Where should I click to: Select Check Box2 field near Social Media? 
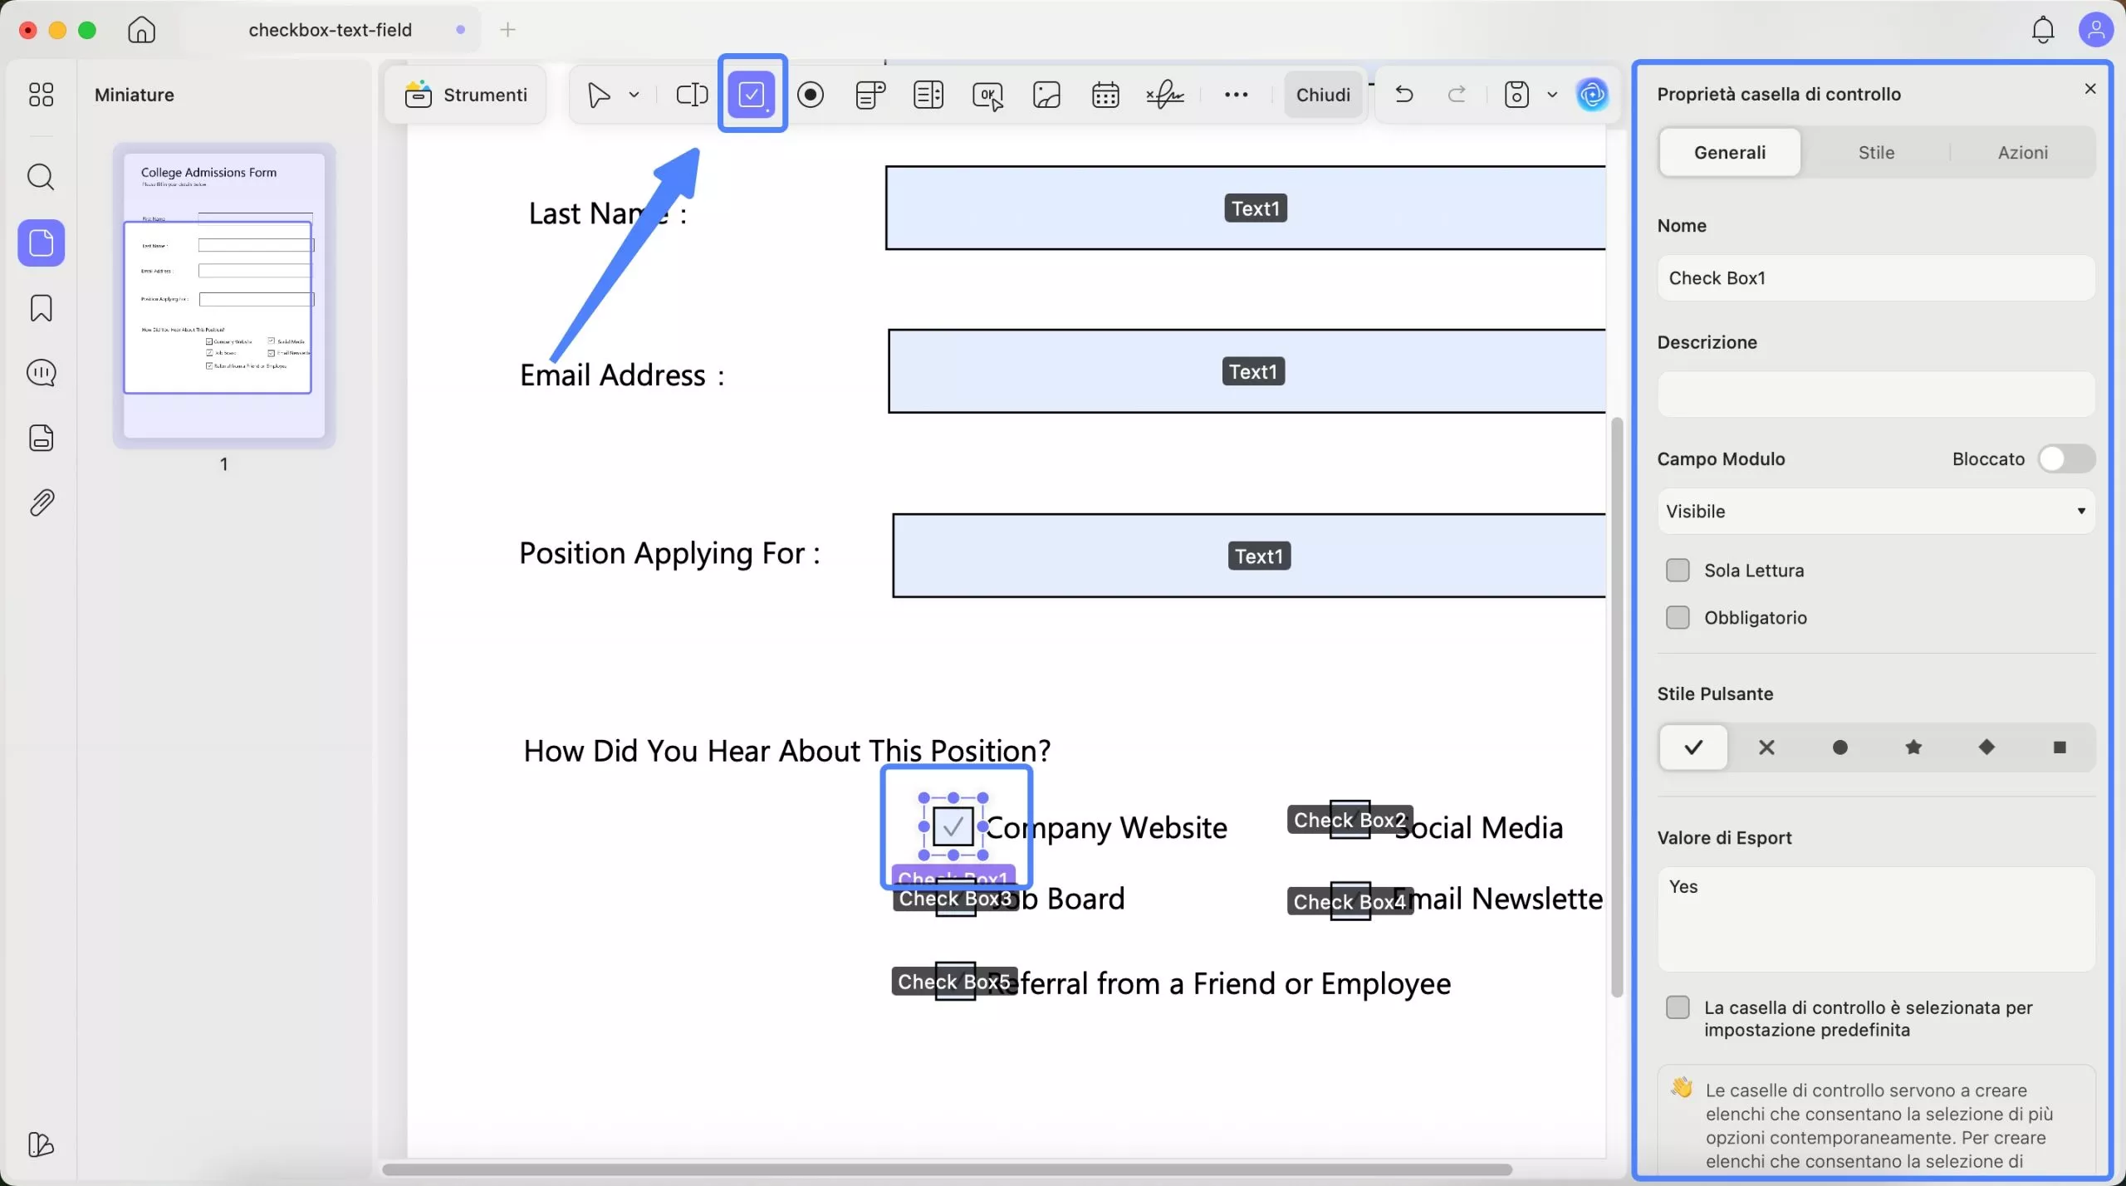click(x=1350, y=821)
